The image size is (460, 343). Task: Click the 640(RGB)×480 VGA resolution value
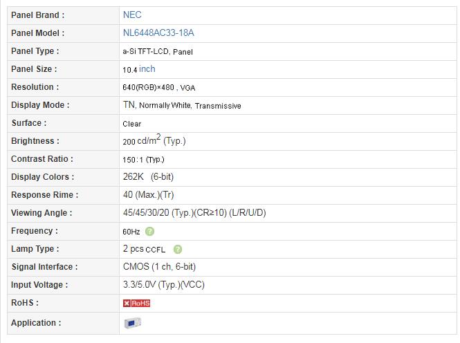[158, 87]
